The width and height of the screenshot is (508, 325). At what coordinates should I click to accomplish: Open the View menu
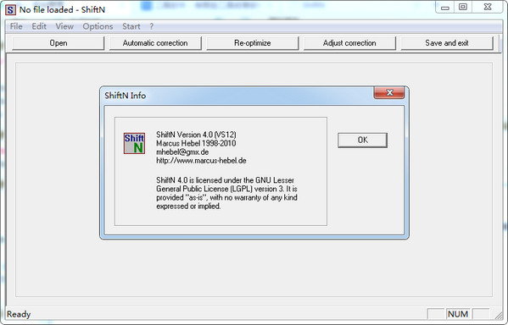pyautogui.click(x=64, y=26)
